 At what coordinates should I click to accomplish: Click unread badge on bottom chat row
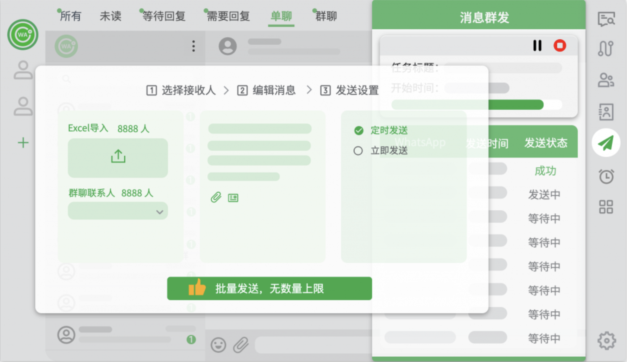pyautogui.click(x=191, y=340)
